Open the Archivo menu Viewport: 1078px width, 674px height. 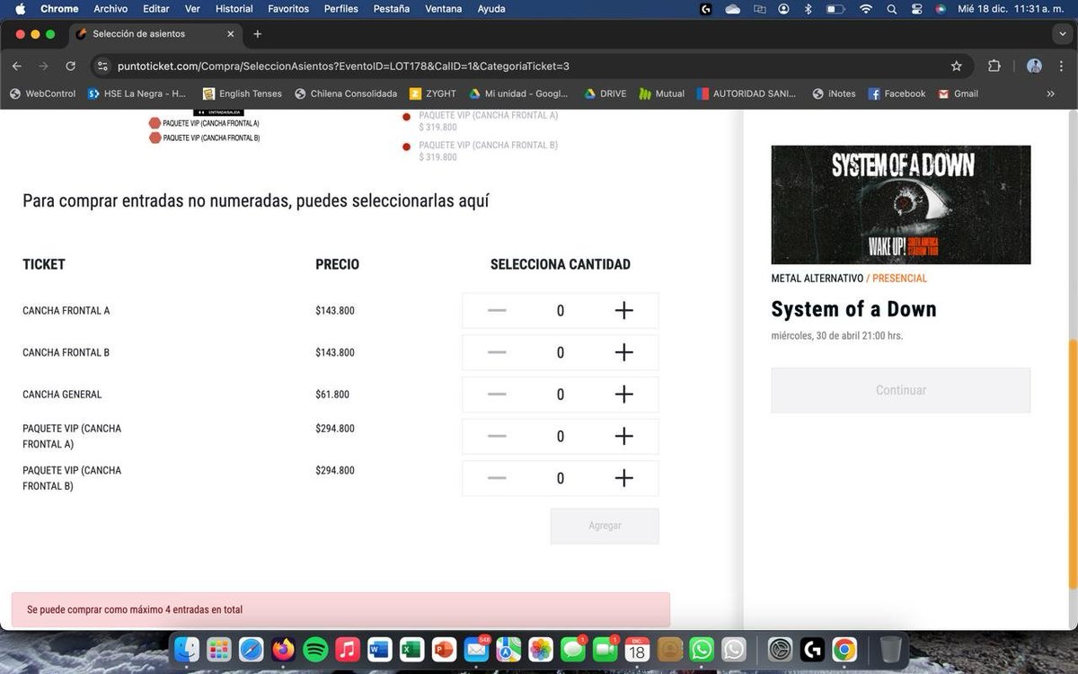(x=110, y=9)
